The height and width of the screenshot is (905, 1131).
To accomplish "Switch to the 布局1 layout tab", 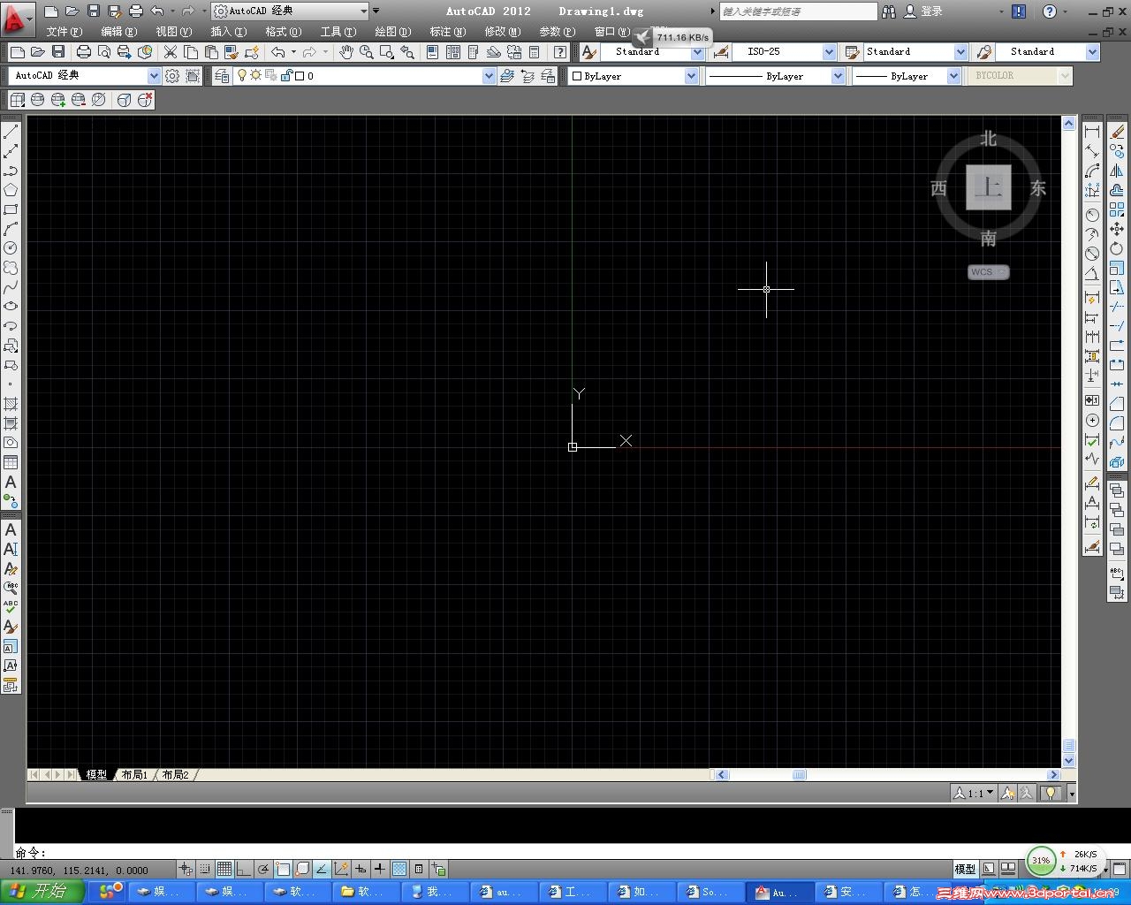I will [134, 775].
